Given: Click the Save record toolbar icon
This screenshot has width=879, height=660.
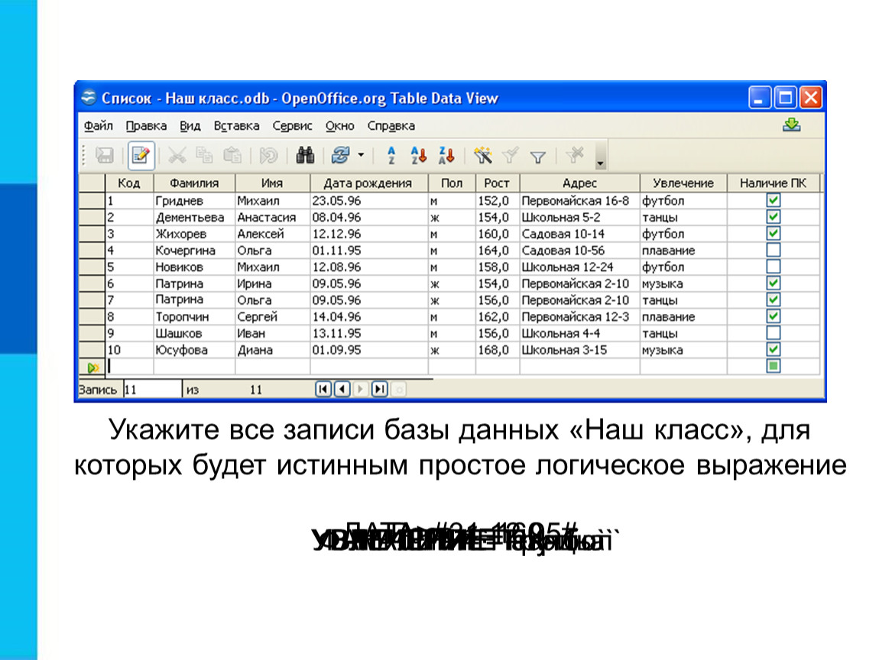Looking at the screenshot, I should 105,155.
